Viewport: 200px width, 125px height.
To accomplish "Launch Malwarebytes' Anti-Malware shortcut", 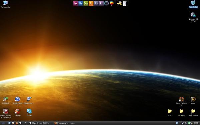I will coord(6,113).
